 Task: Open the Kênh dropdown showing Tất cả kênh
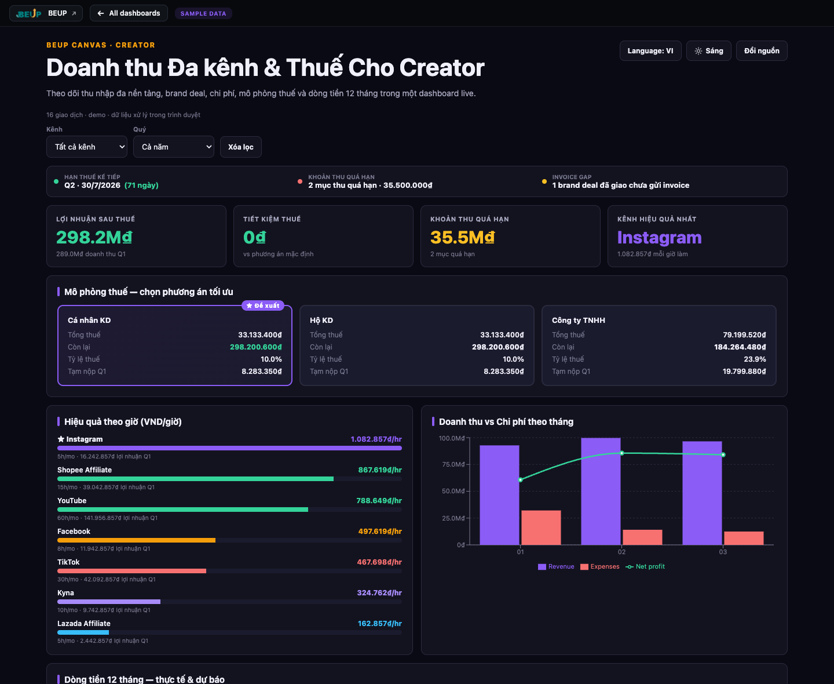point(87,147)
